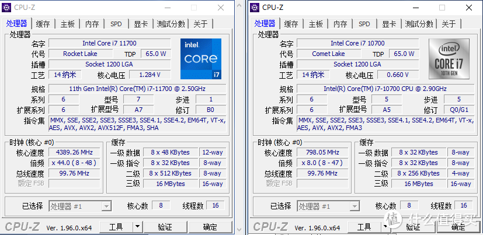
Task: Click the revision value B0 in left window
Action: (x=211, y=110)
